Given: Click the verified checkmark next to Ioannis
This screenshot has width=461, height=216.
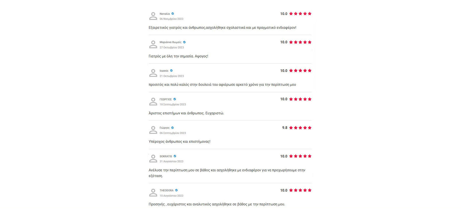Looking at the screenshot, I should pos(171,70).
